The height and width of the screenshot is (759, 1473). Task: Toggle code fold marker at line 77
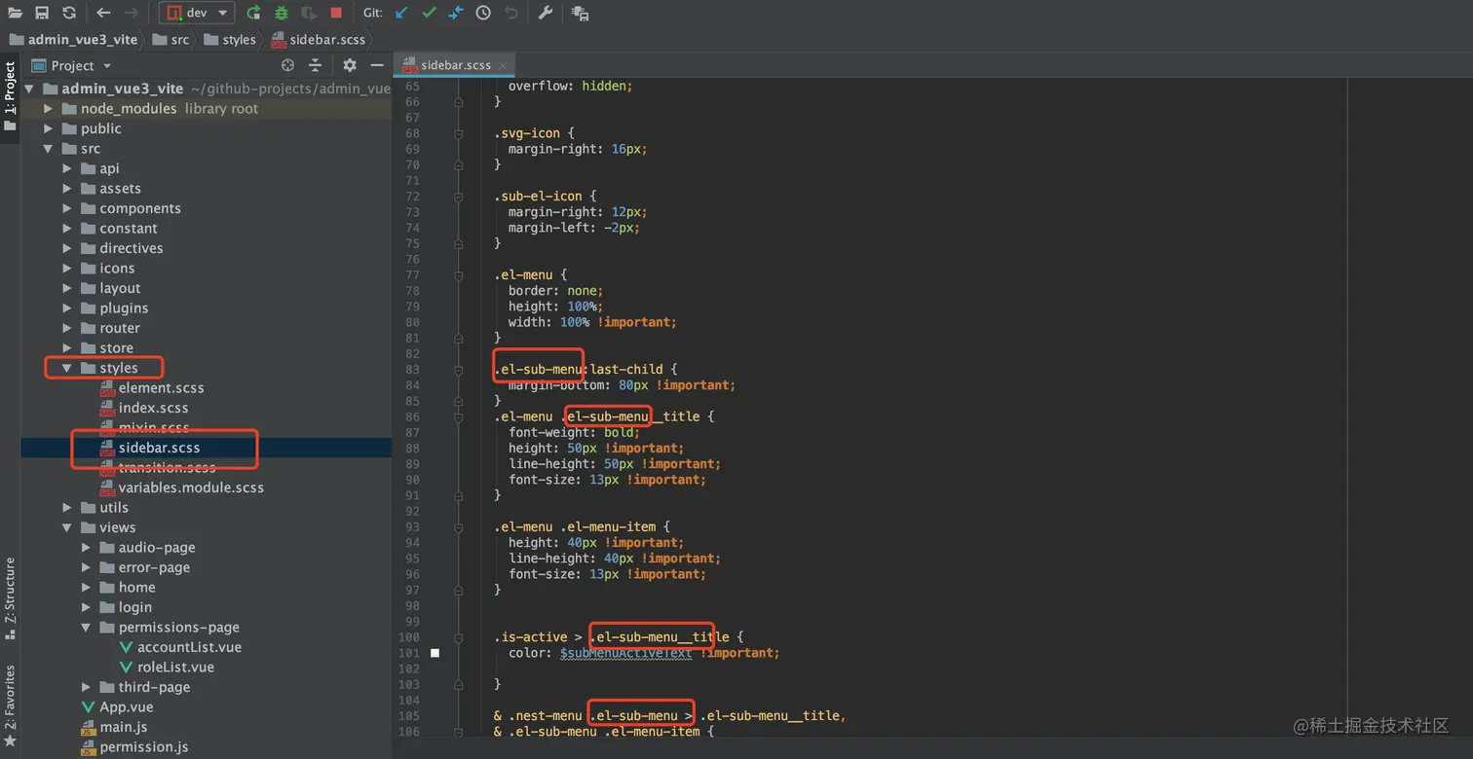458,274
